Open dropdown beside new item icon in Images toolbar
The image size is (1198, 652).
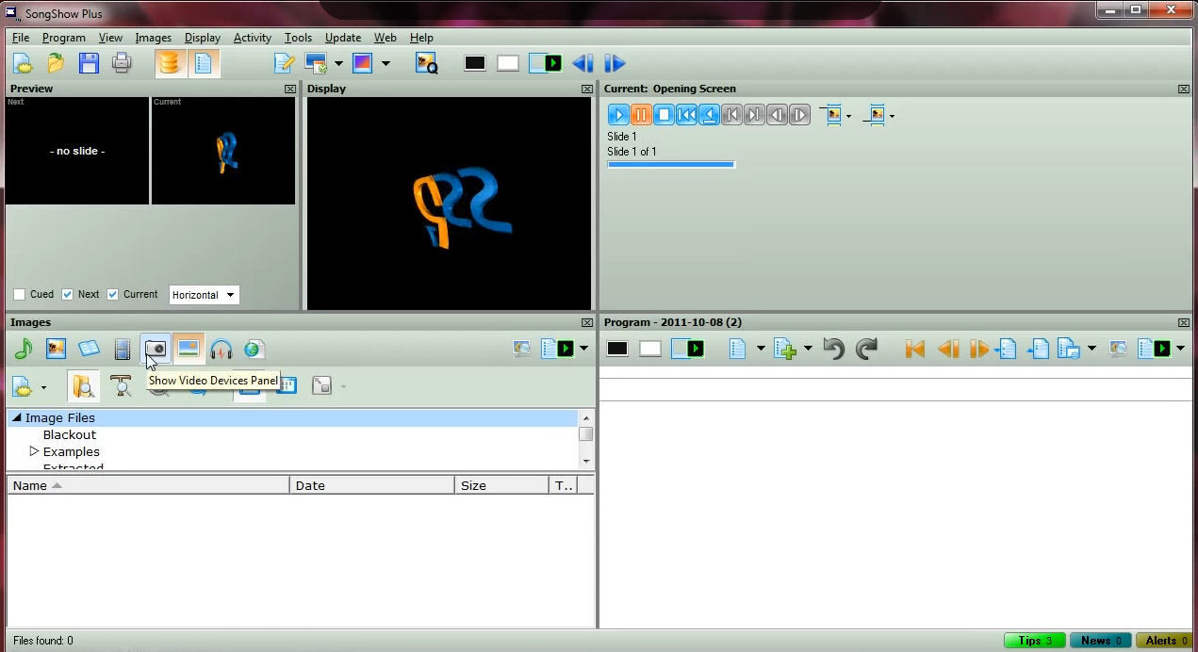43,387
